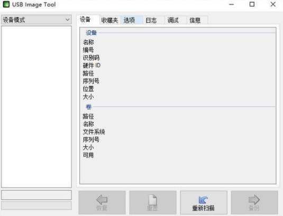283x216 pixels.
Task: Click the 设备 section header
Action: pos(92,33)
